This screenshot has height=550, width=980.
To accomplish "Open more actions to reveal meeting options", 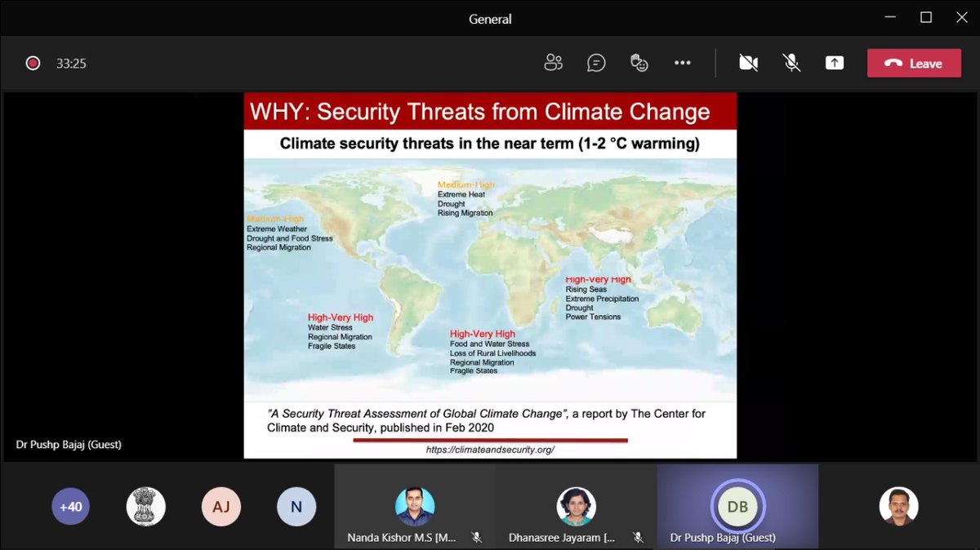I will click(x=683, y=62).
